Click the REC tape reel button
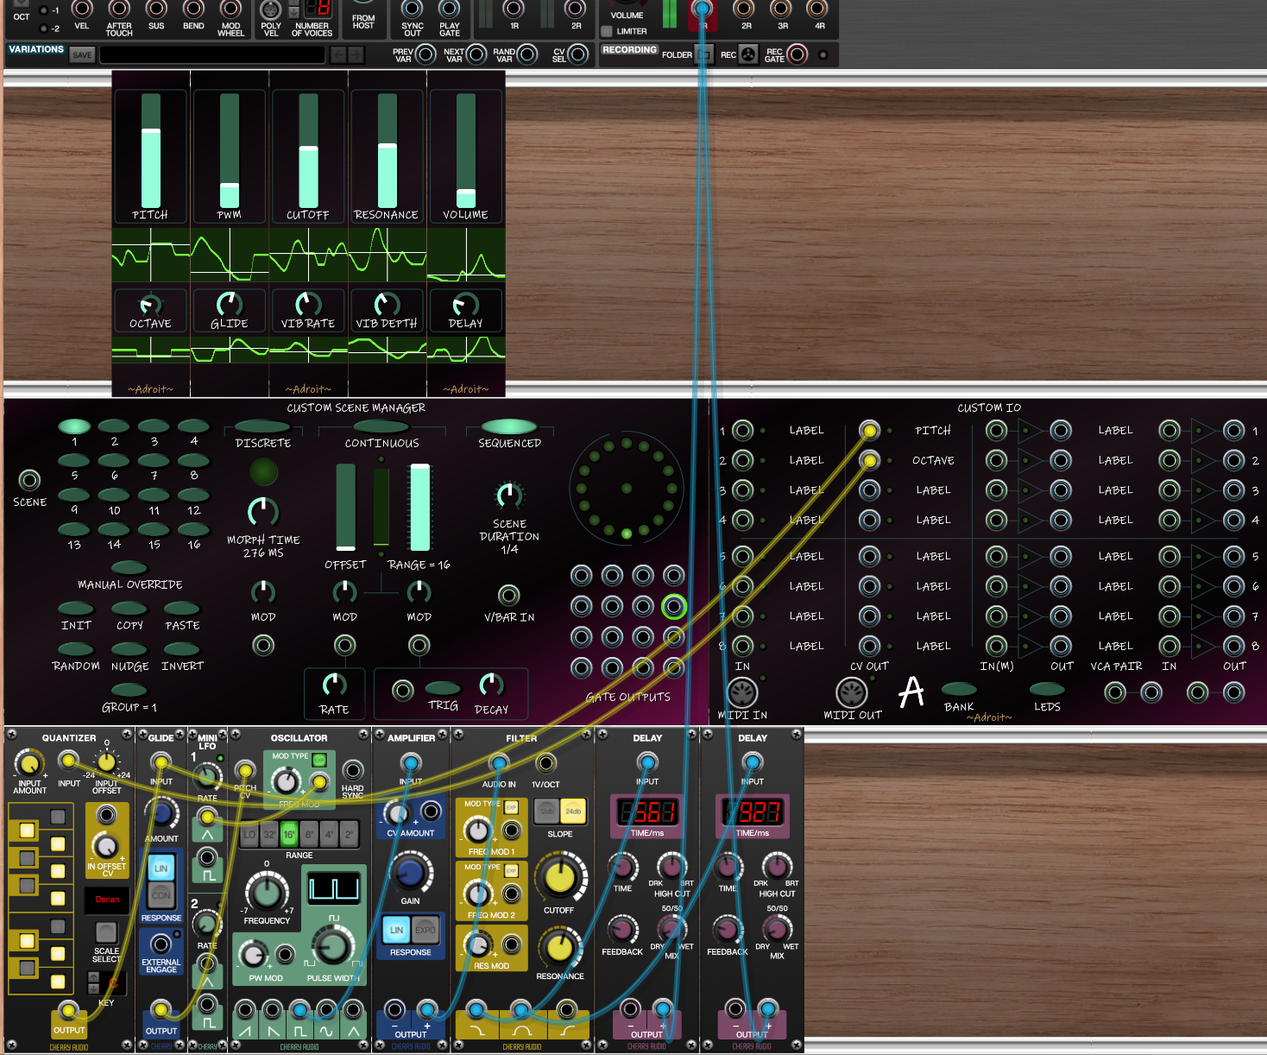1267x1055 pixels. (x=748, y=54)
